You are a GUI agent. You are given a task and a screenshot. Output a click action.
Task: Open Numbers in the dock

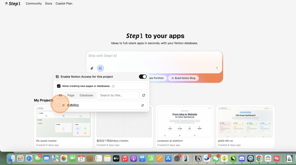pos(151,158)
